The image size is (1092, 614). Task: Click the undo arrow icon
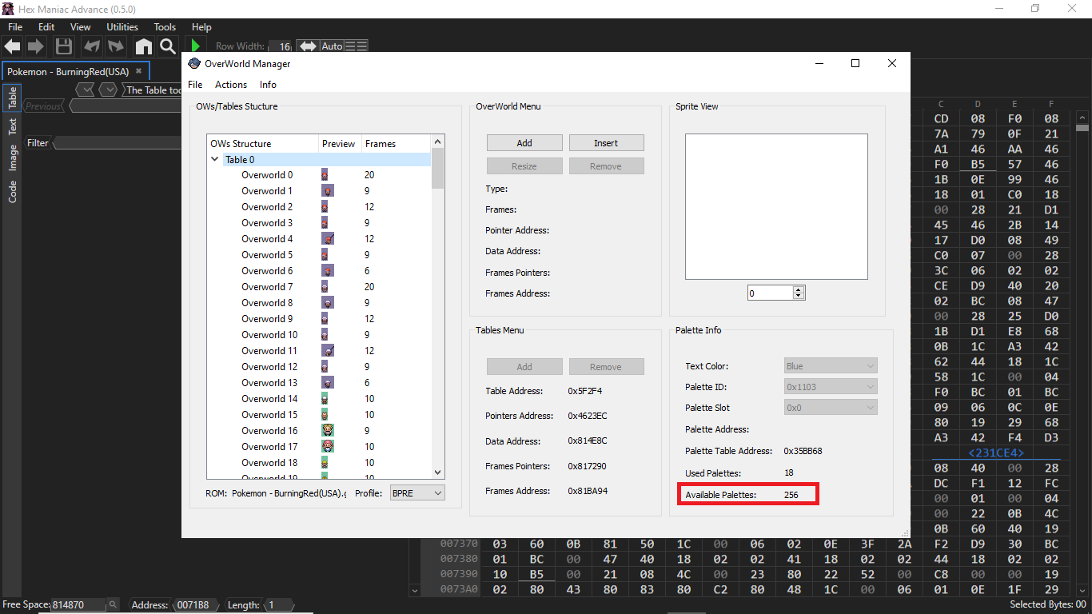92,46
